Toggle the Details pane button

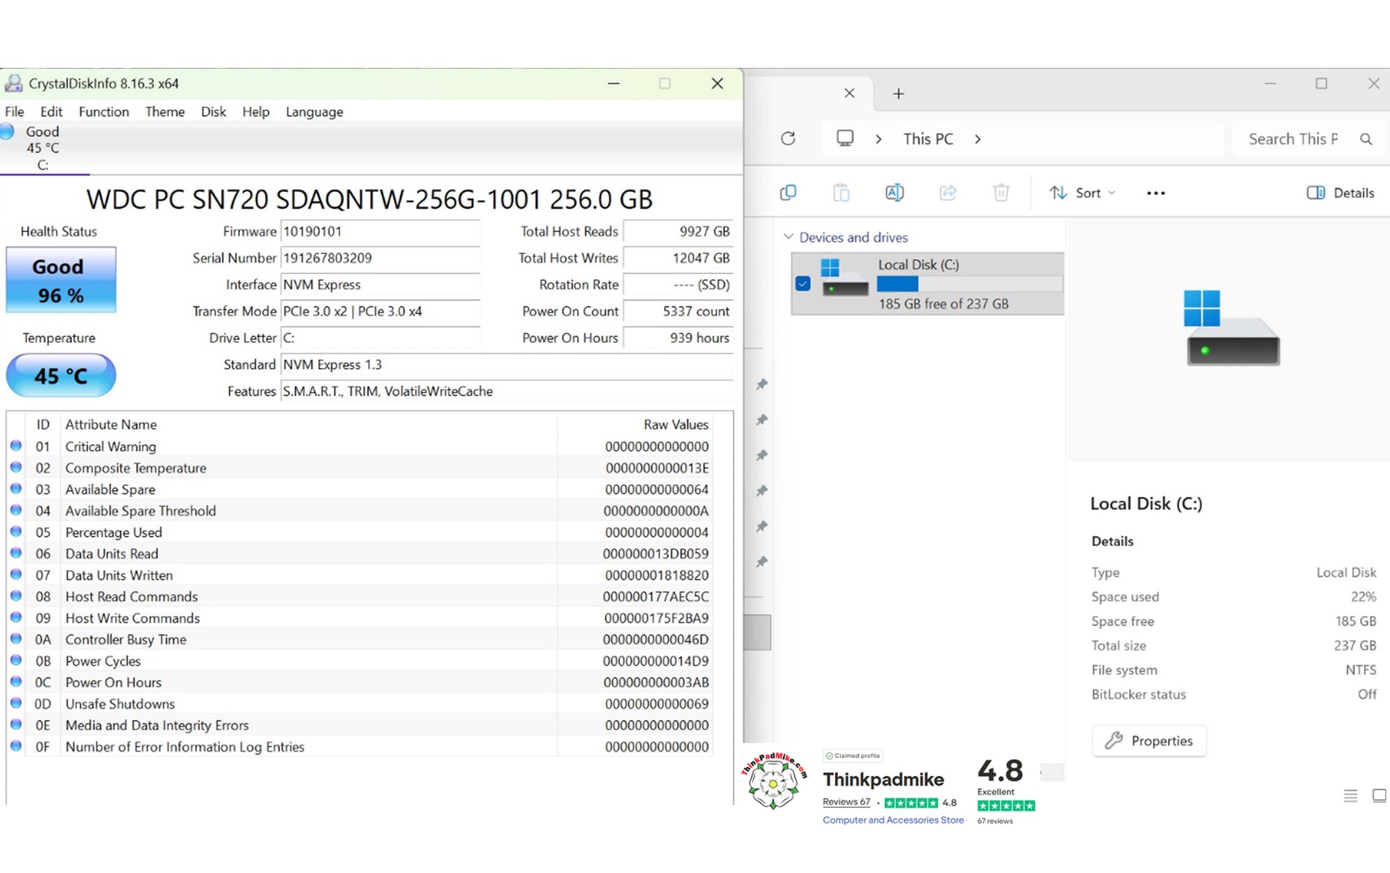1340,193
